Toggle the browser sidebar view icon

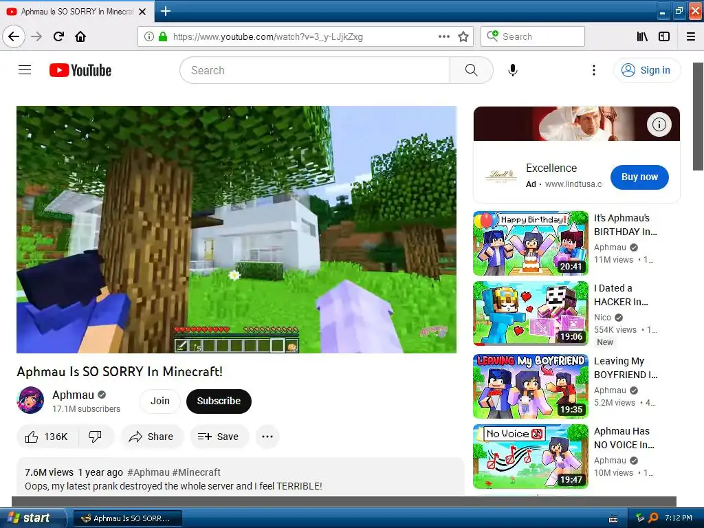664,36
